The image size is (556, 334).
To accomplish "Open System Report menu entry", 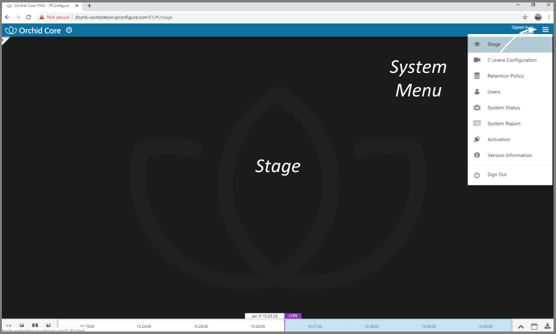I will pyautogui.click(x=510, y=124).
